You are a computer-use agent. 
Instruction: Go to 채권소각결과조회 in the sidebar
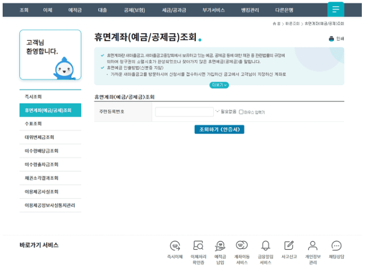tap(42, 178)
